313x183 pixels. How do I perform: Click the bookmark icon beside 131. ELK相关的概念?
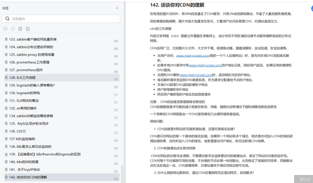(6, 101)
